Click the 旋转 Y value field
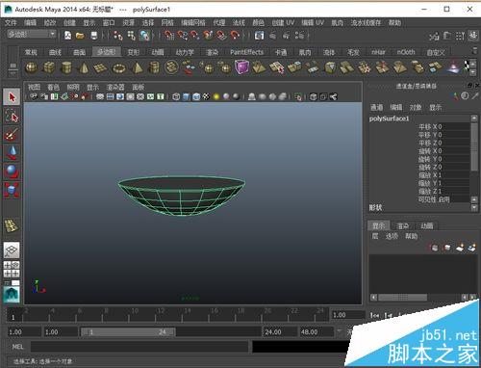 point(453,159)
